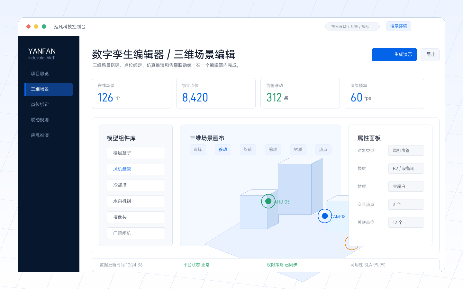
Task: Click the 交互热点 field showing 3 个
Action: point(406,205)
